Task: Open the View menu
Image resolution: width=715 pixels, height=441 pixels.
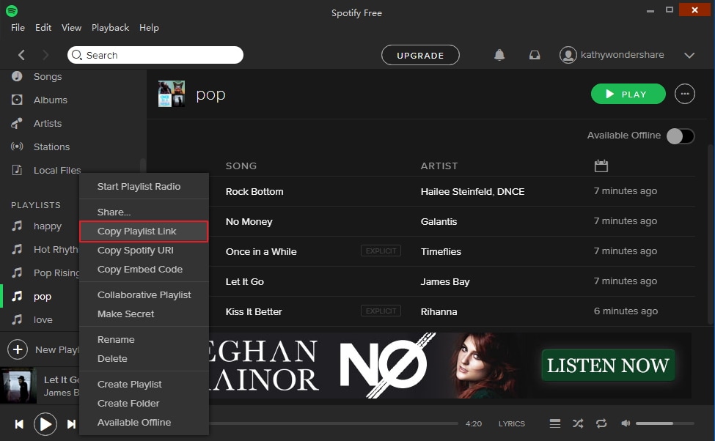Action: tap(72, 28)
